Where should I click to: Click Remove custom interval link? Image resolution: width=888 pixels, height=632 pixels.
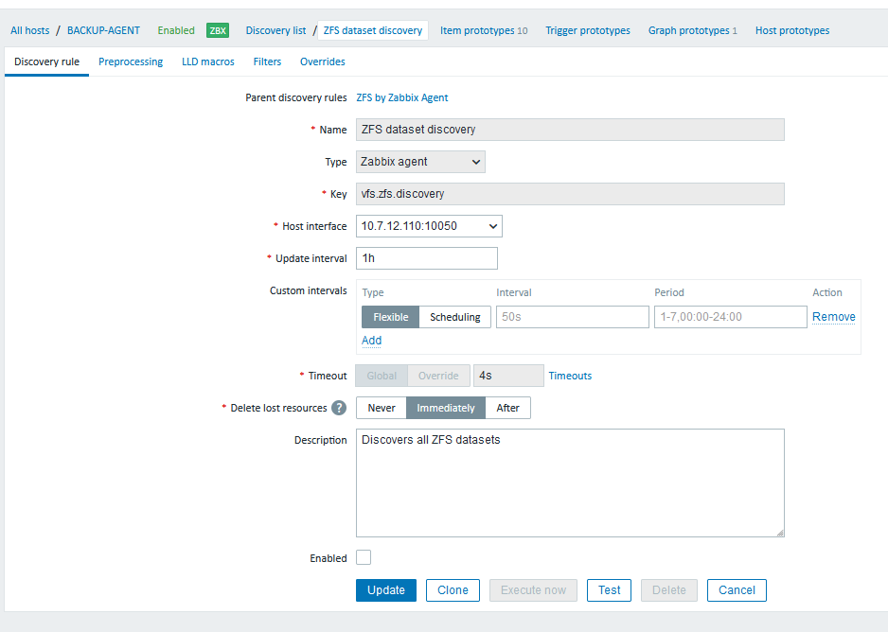click(x=834, y=317)
